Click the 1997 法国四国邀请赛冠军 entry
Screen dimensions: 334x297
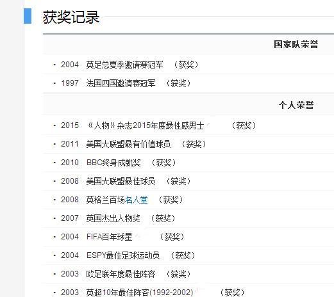point(121,83)
